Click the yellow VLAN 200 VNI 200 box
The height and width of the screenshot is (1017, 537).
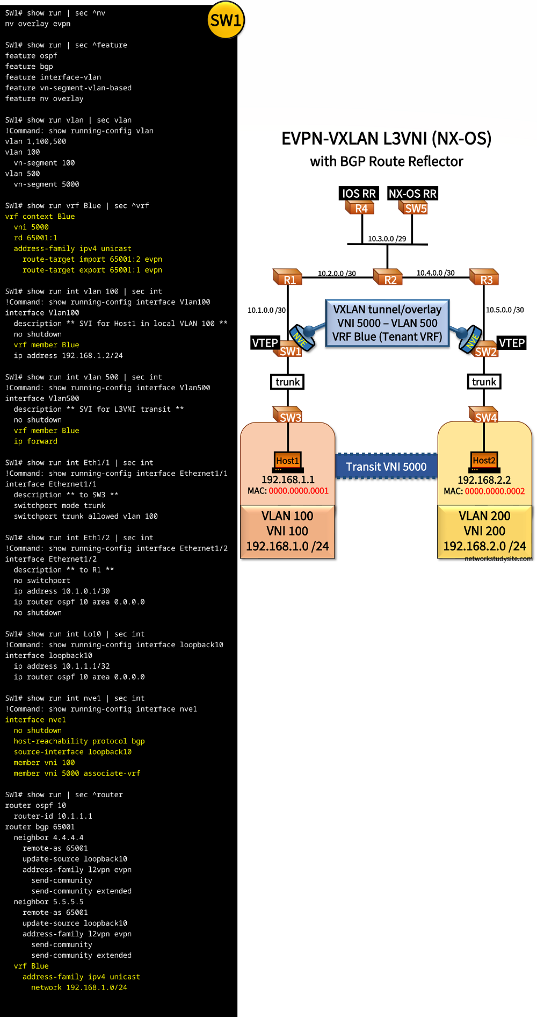(x=484, y=531)
